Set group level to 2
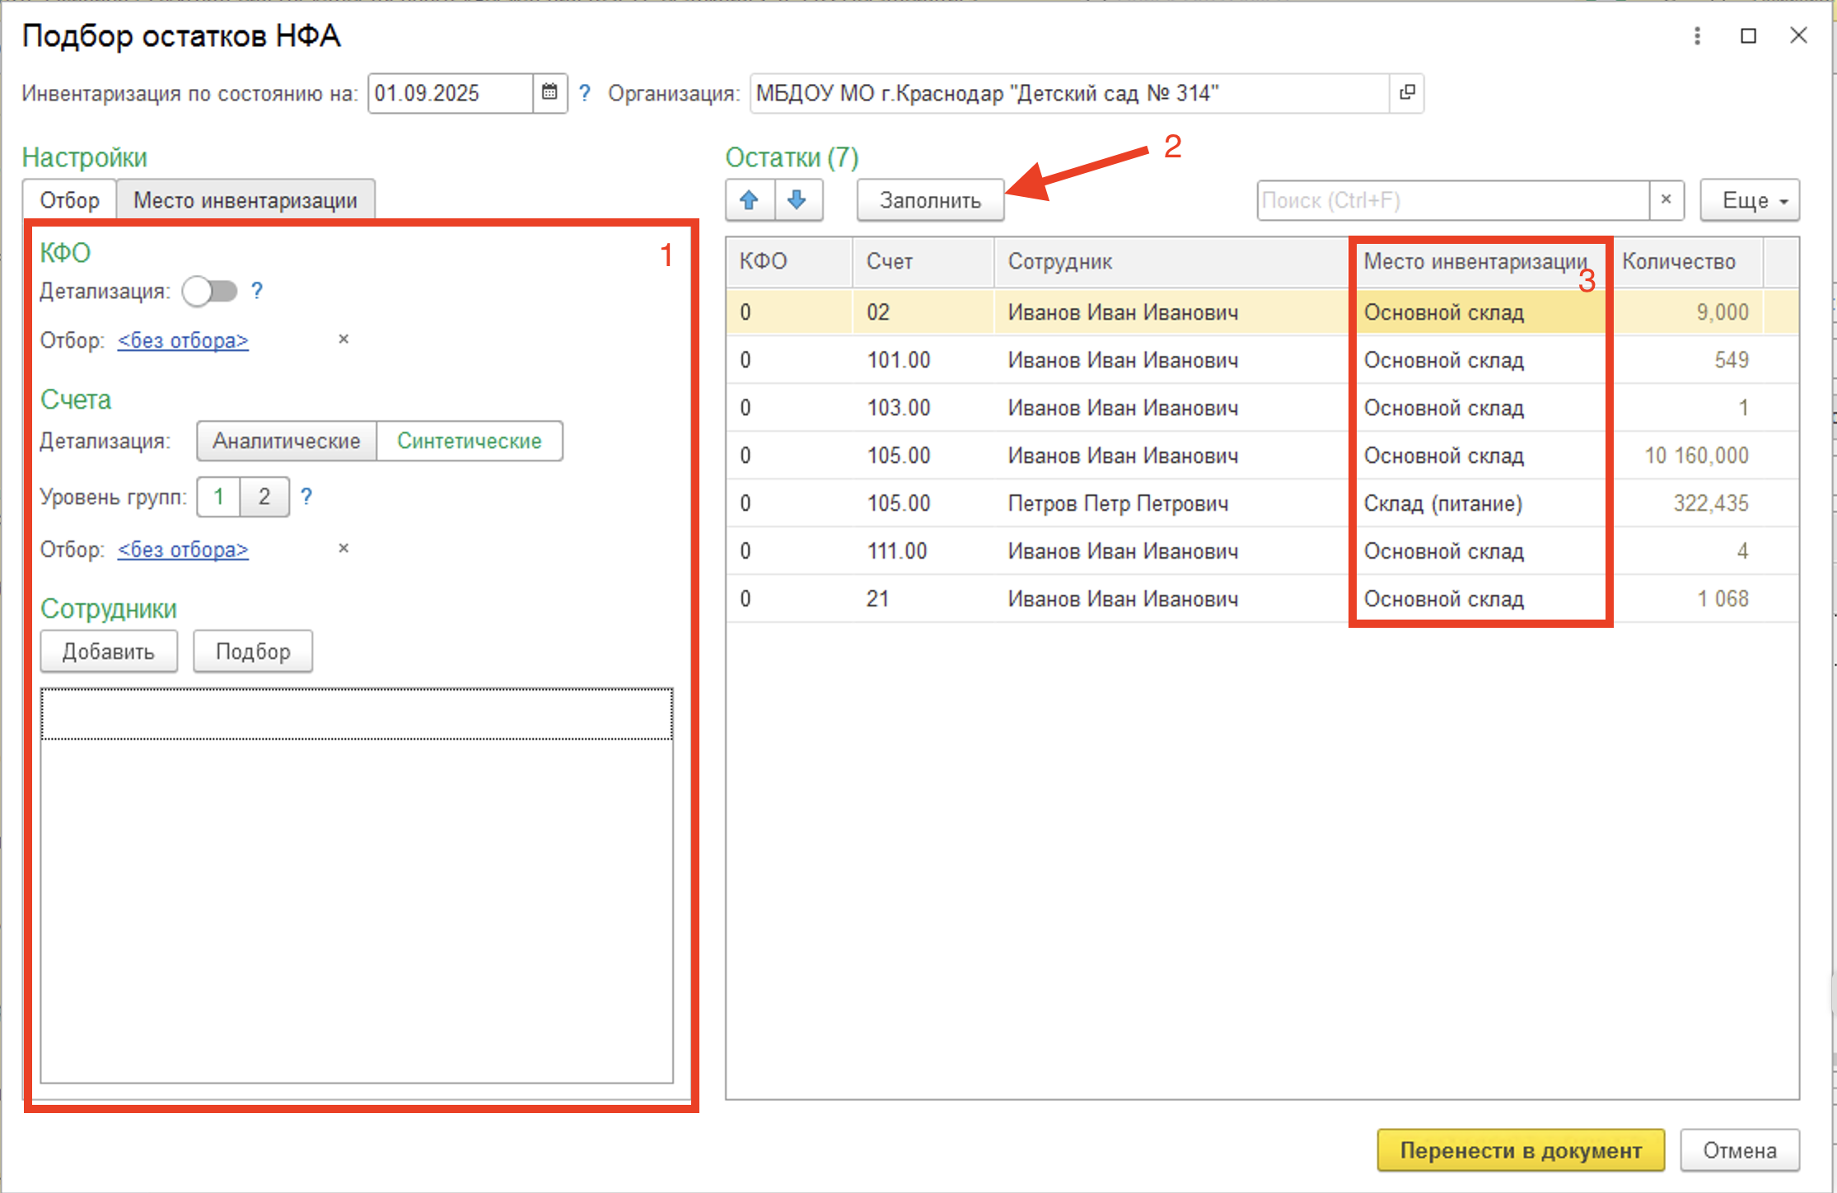Viewport: 1837px width, 1193px height. tap(264, 497)
